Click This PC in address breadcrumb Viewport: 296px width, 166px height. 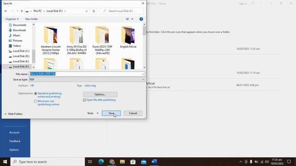(x=37, y=11)
